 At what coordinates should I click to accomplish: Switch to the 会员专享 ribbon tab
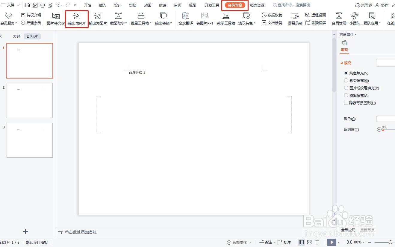click(235, 5)
